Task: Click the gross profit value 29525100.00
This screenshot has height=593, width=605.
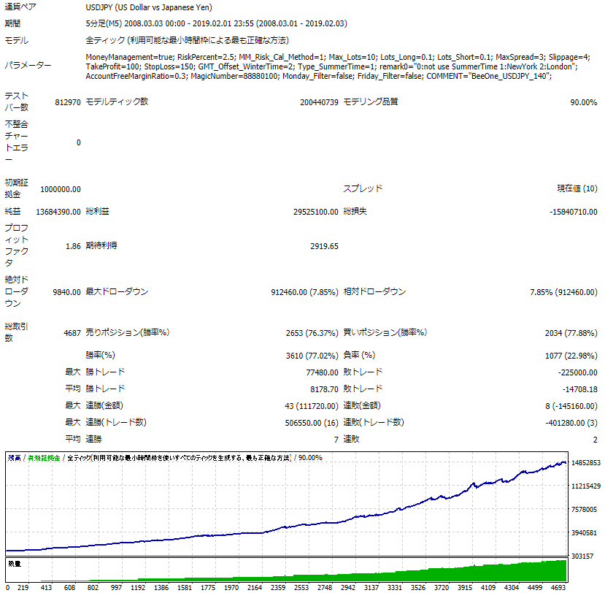Action: (315, 212)
